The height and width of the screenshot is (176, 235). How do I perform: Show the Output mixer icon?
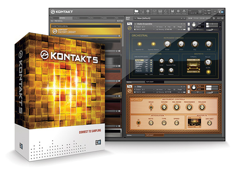pyautogui.click(x=154, y=12)
